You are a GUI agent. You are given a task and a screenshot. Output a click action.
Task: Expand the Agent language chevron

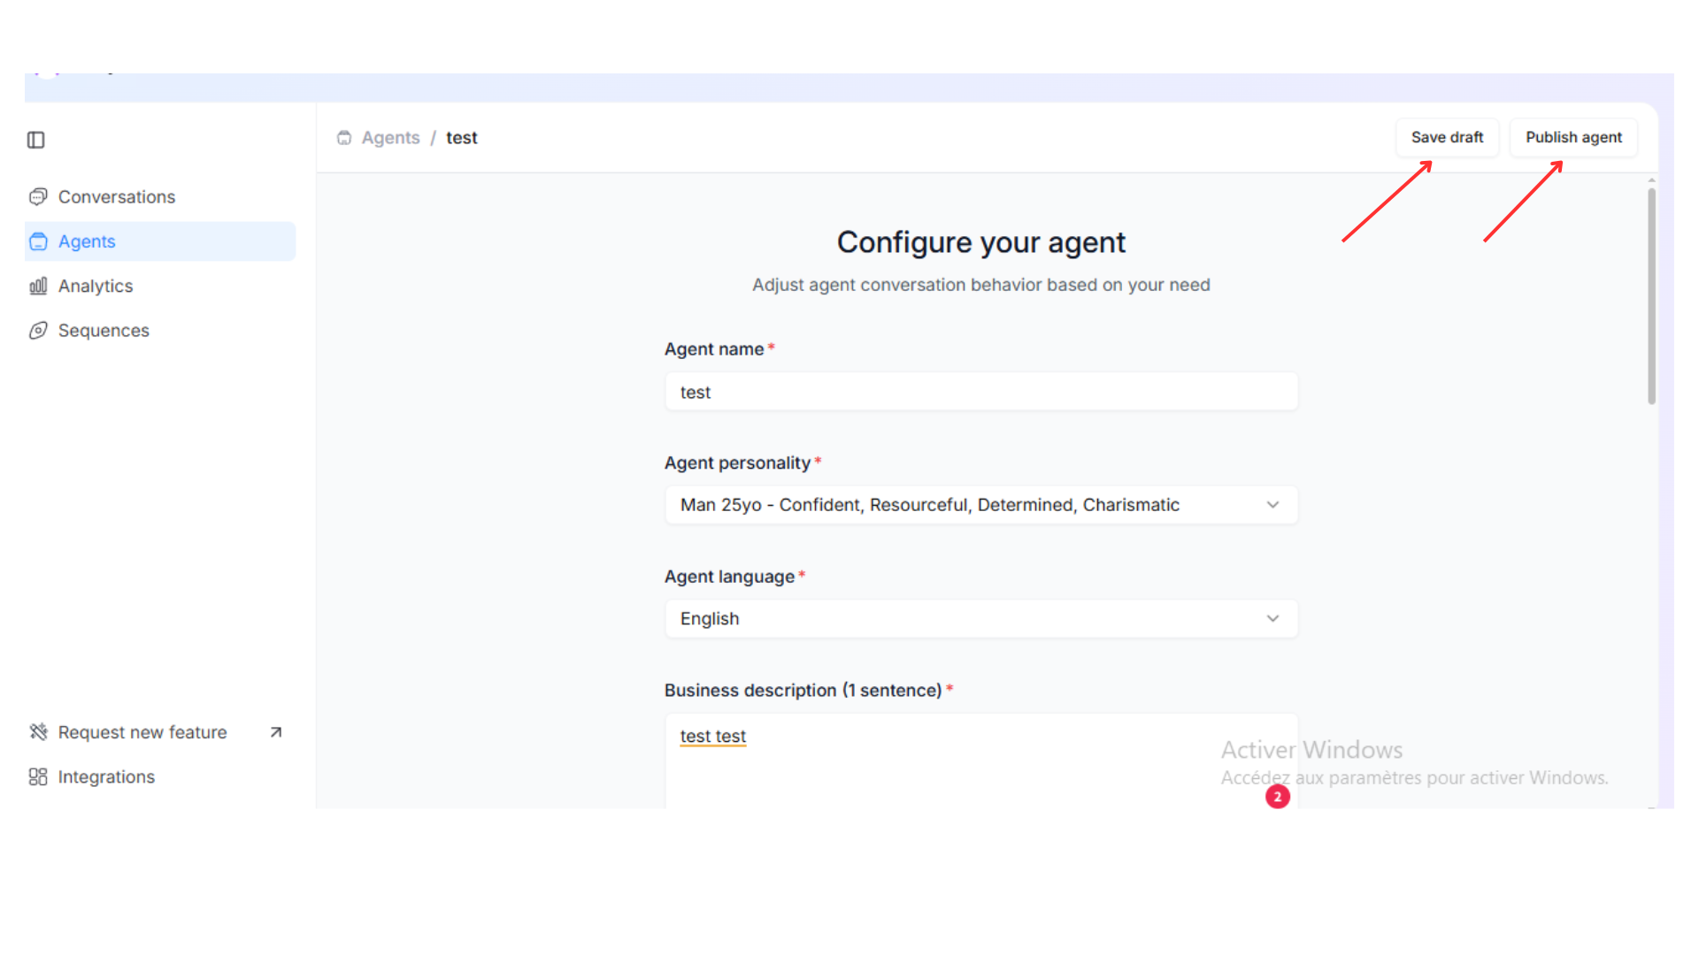pyautogui.click(x=1272, y=618)
